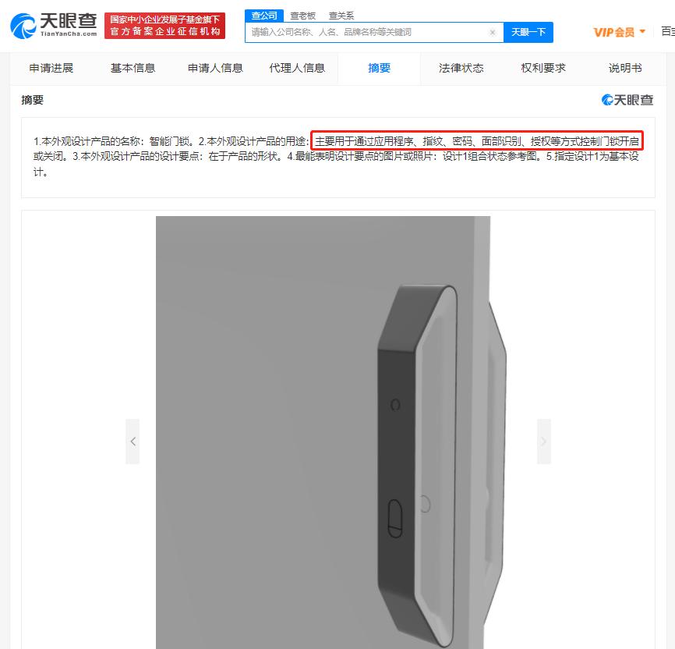This screenshot has width=675, height=649.
Task: Click the TianYanCha logo at top left
Action: click(54, 26)
